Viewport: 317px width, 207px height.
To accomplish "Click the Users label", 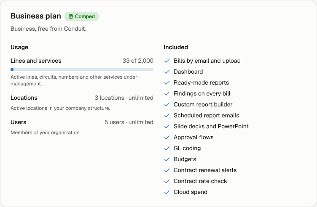I will point(19,122).
